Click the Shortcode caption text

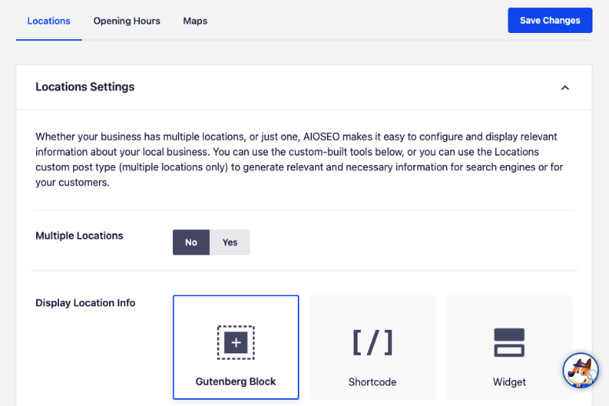tap(372, 382)
